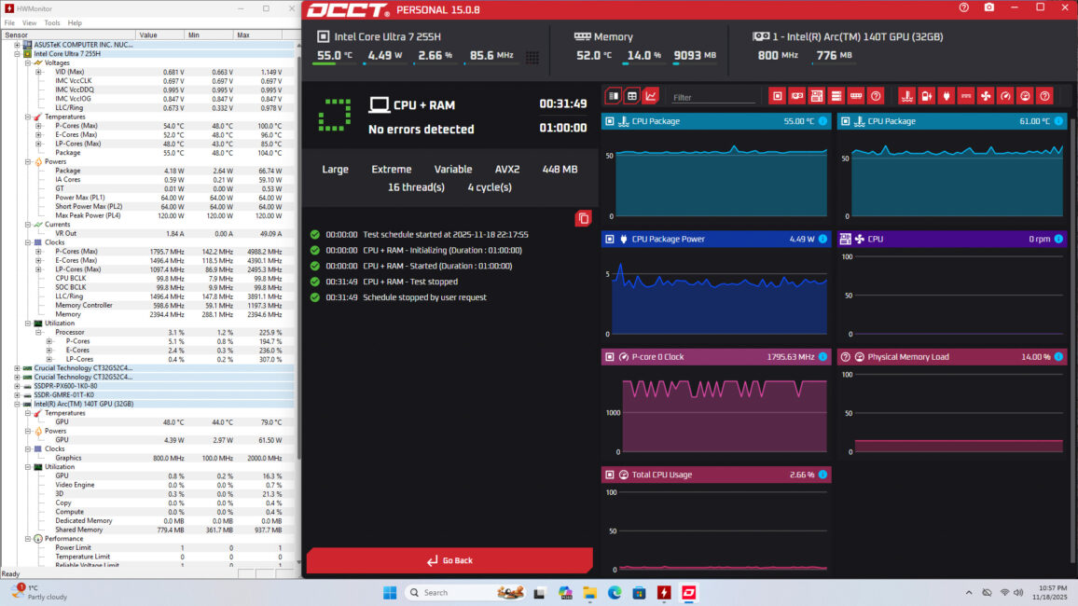The height and width of the screenshot is (606, 1078).
Task: Show info for CPU Package 61.00 °C graph
Action: (x=1058, y=121)
